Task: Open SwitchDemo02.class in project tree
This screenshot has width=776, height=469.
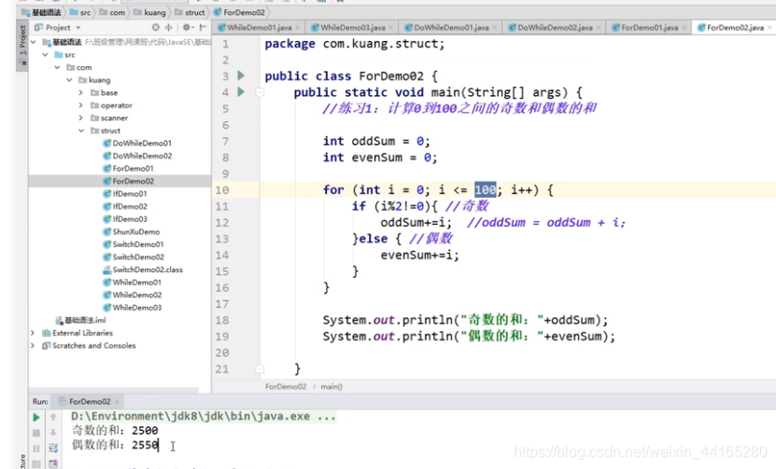Action: pyautogui.click(x=143, y=269)
